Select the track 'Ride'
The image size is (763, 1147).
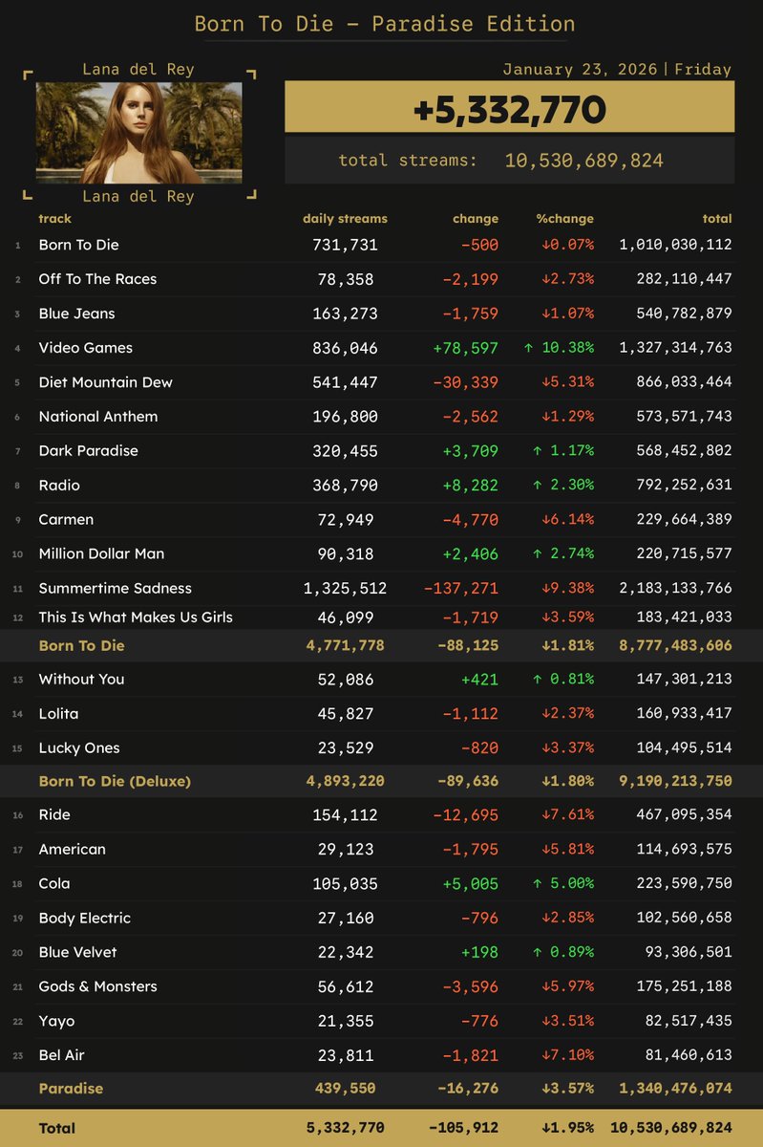[54, 815]
